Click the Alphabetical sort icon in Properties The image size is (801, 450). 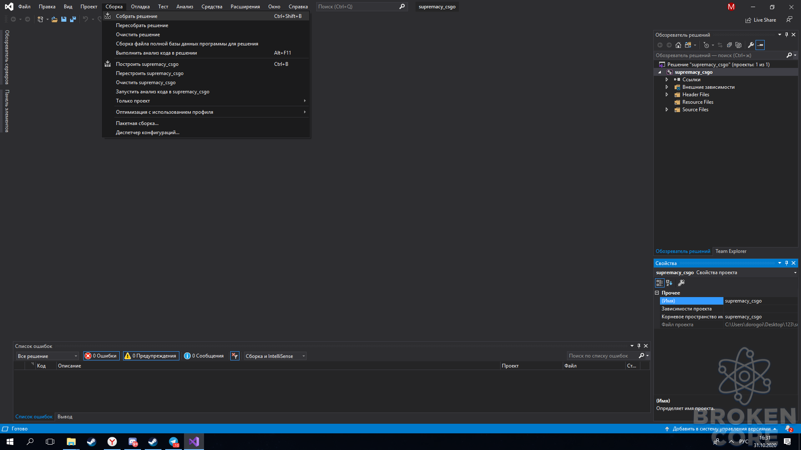[669, 283]
